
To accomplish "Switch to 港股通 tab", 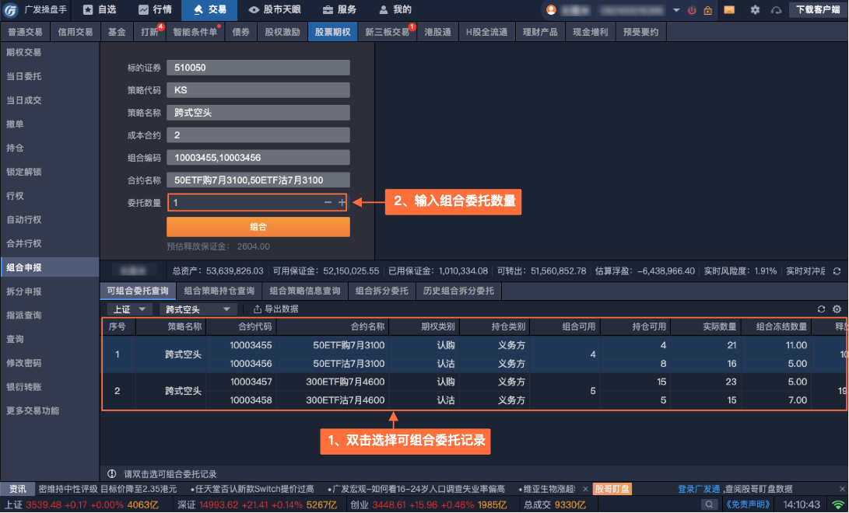I will 437,32.
